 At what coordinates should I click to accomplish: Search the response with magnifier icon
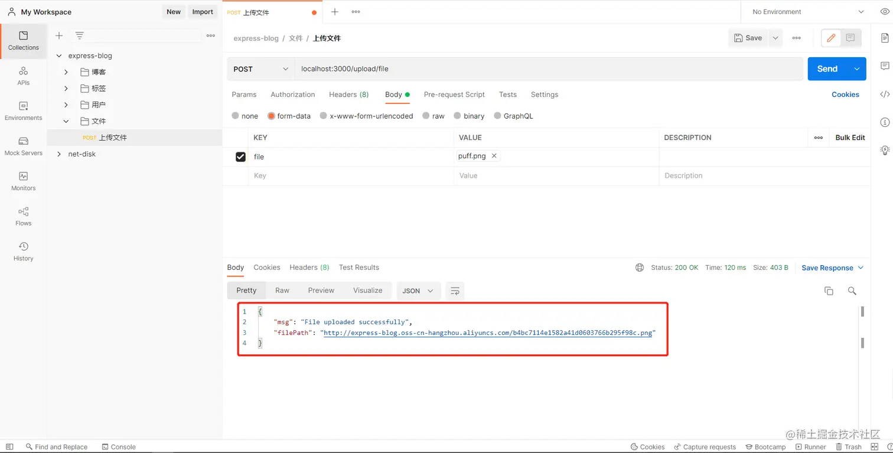[x=852, y=291]
